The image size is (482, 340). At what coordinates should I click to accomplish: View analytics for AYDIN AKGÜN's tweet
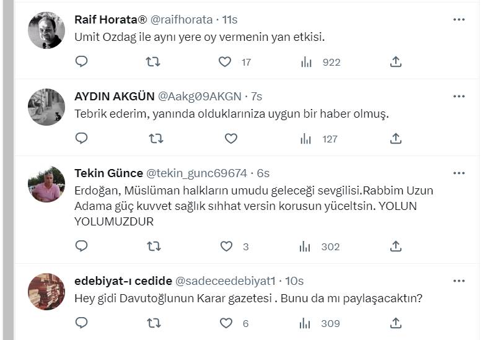tap(305, 139)
